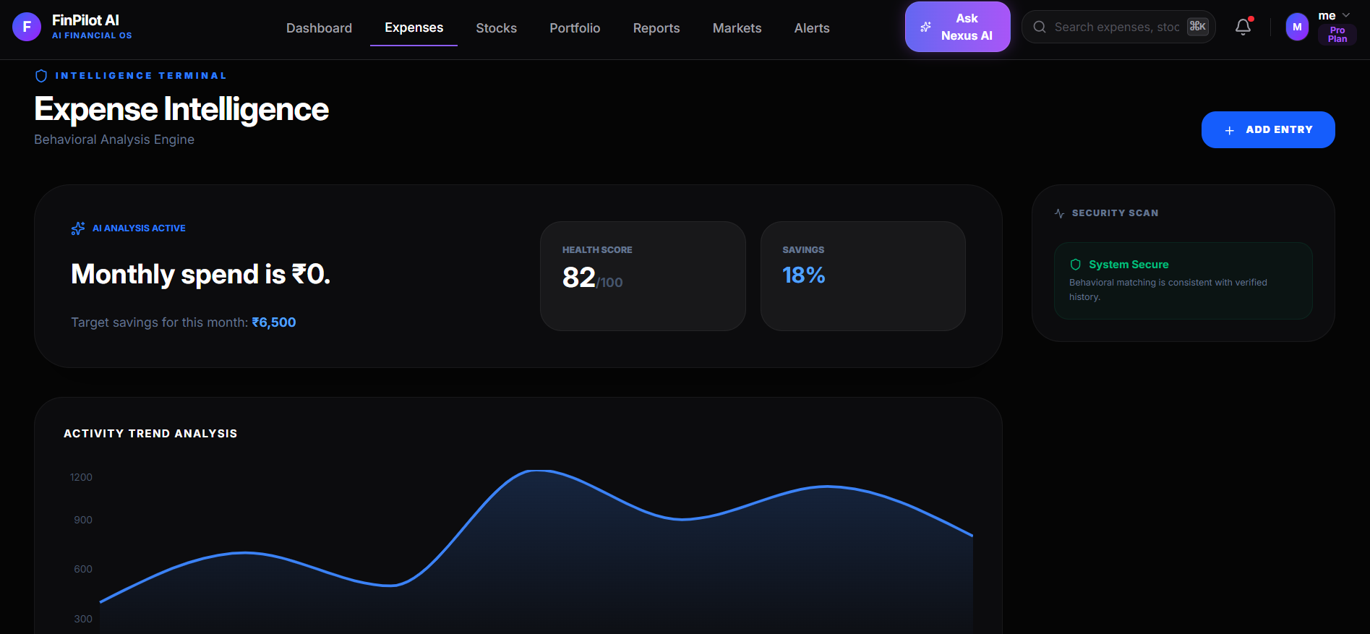Expand the me account dropdown chevron
The image size is (1370, 634).
(1346, 15)
